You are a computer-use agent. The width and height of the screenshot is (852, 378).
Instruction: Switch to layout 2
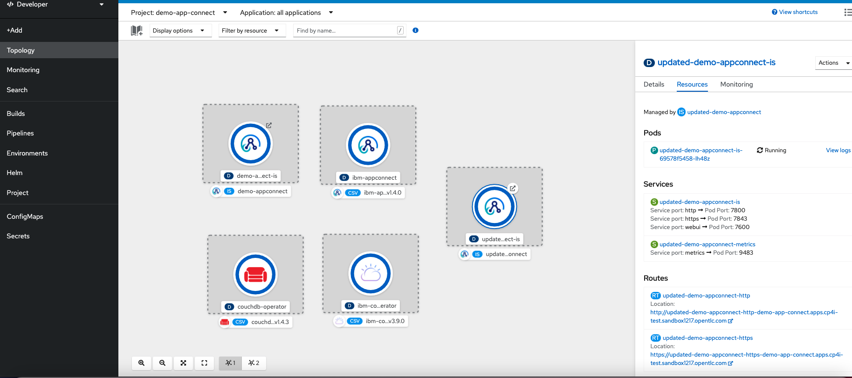[254, 363]
